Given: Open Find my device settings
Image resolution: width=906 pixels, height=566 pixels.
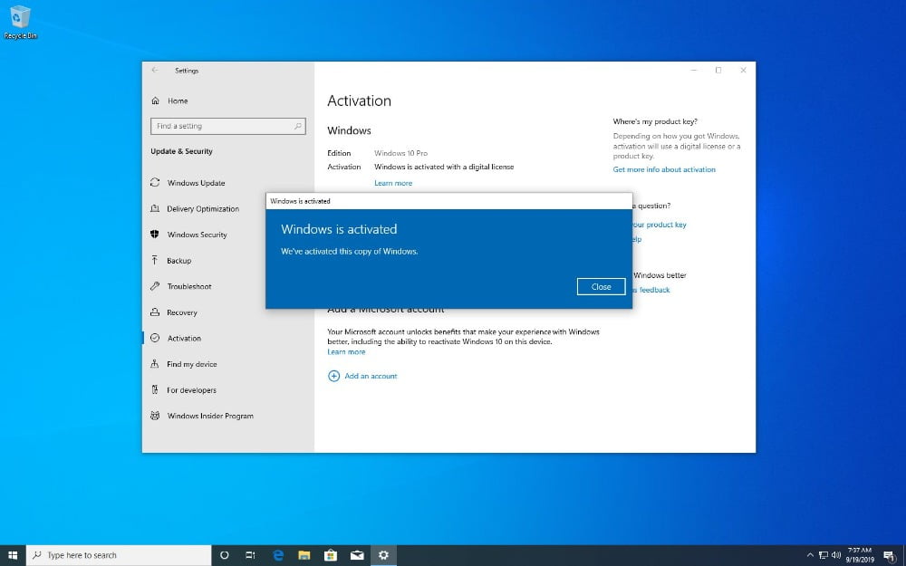Looking at the screenshot, I should tap(193, 364).
